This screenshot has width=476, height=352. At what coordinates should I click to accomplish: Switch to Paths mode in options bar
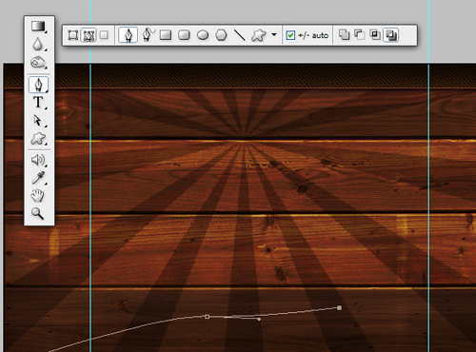click(x=89, y=35)
